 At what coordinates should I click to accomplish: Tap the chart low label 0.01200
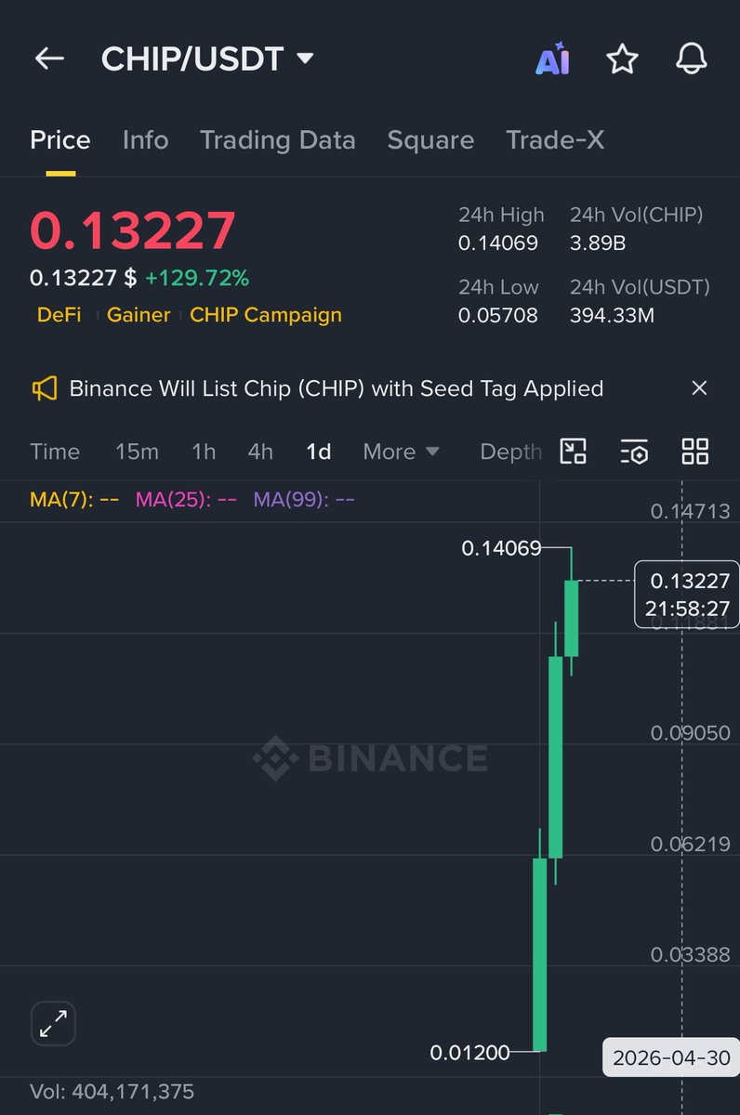(x=469, y=1053)
